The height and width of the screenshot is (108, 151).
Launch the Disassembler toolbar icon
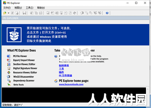pos(82,13)
